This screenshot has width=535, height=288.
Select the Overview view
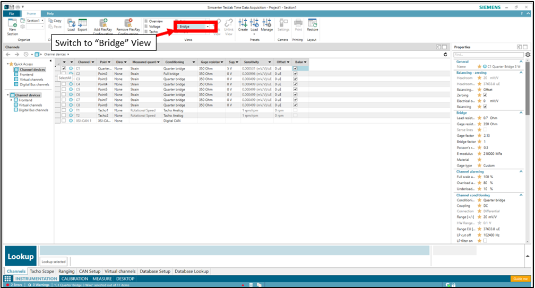tap(154, 21)
